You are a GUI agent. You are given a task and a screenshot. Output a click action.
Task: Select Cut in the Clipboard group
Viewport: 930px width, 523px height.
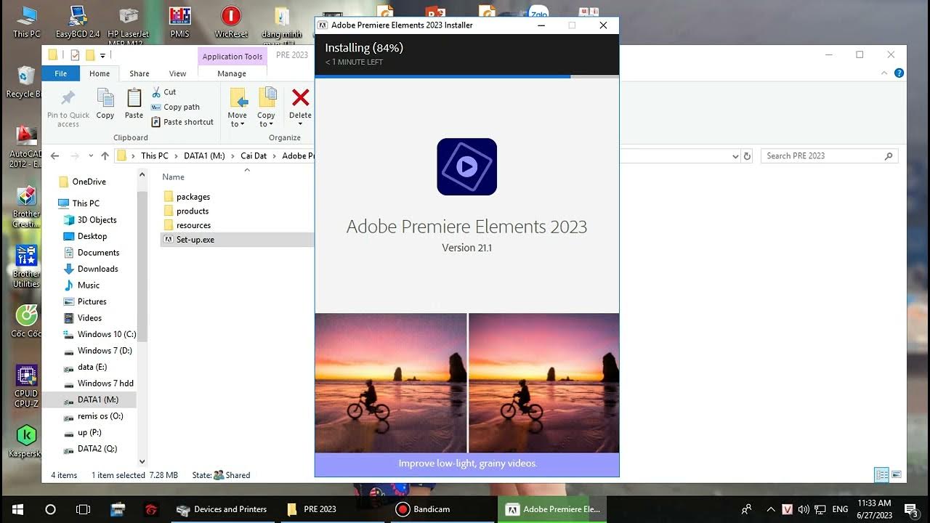(x=163, y=92)
